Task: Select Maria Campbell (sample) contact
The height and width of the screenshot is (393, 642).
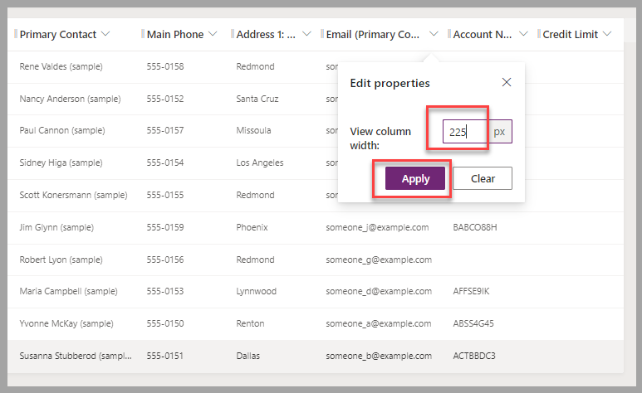Action: tap(68, 291)
